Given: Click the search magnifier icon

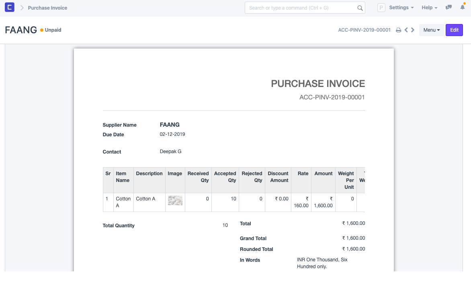Looking at the screenshot, I should (x=360, y=8).
